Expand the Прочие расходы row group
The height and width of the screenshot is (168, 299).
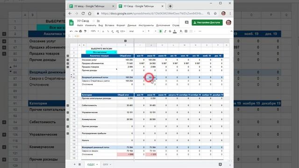click(x=68, y=126)
